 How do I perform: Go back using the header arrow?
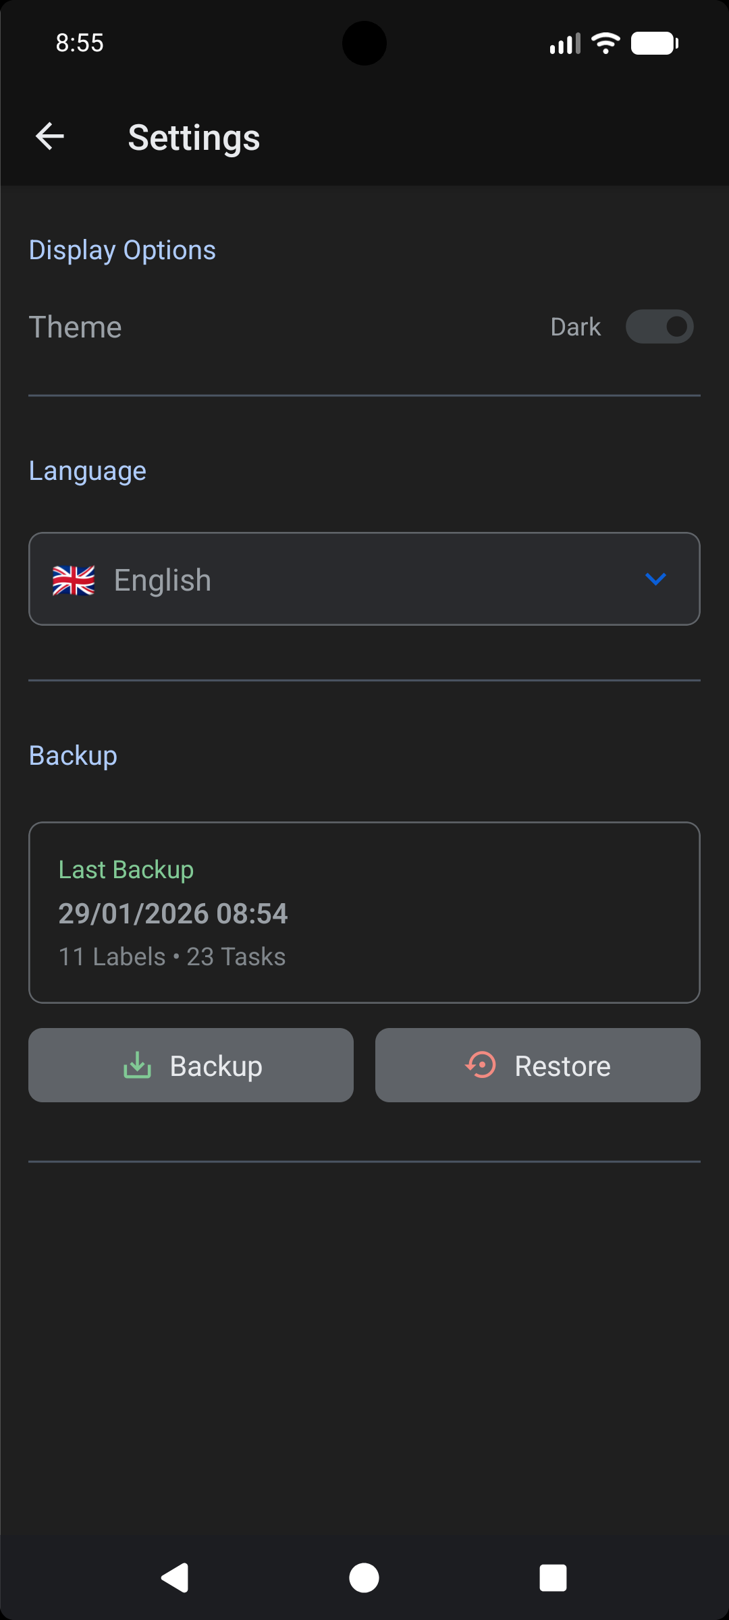pyautogui.click(x=50, y=137)
